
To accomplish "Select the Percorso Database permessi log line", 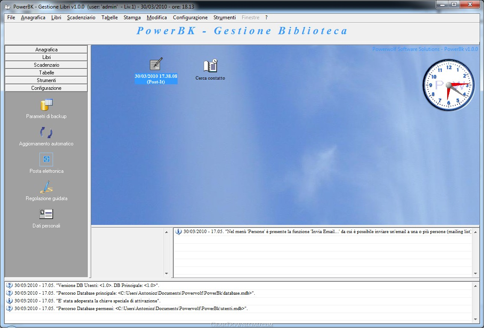I will (131, 309).
